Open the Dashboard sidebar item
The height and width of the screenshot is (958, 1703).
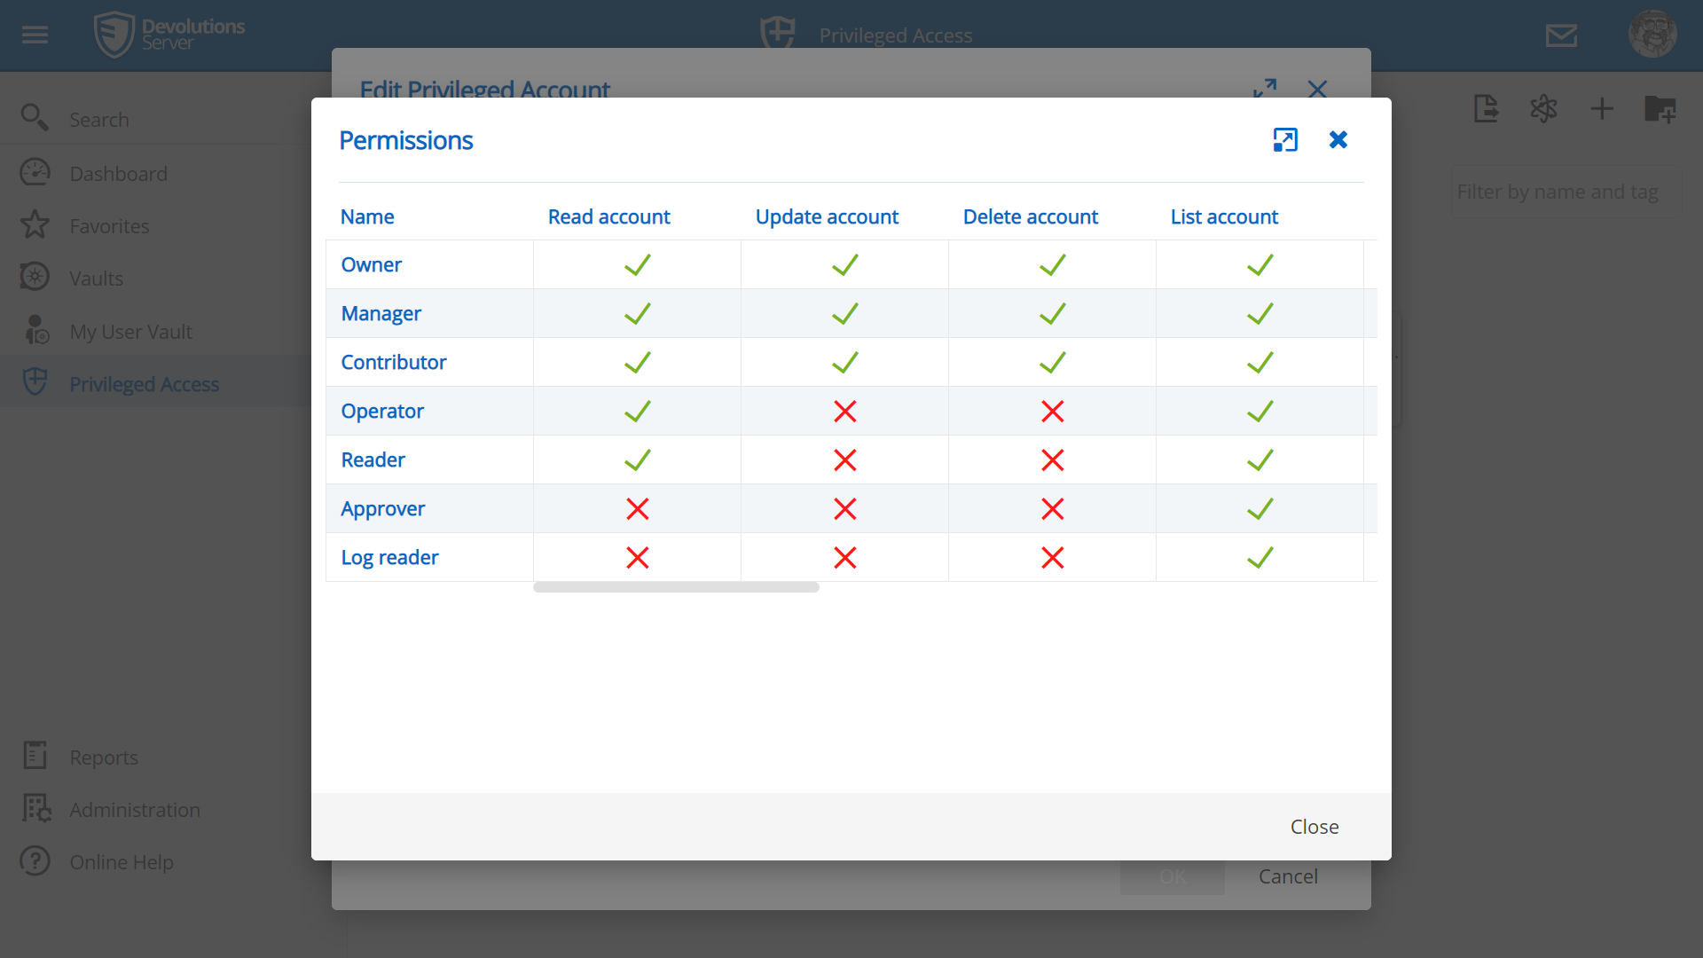(118, 174)
